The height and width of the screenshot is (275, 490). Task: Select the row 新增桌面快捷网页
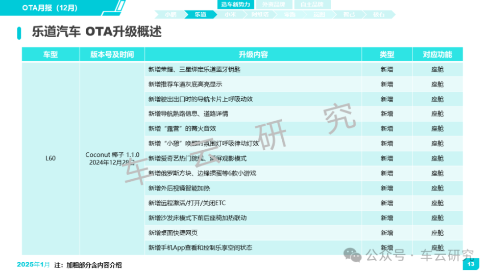pos(253,233)
